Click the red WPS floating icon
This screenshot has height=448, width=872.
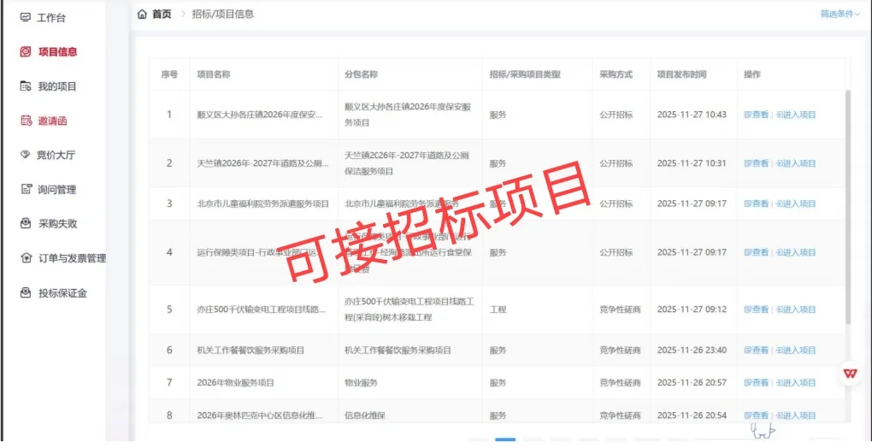click(851, 373)
